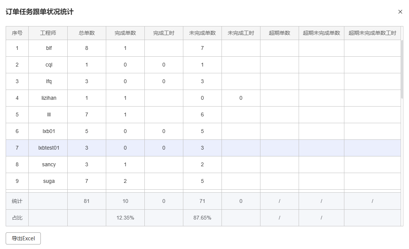The height and width of the screenshot is (249, 409).
Task: Click engineer cql in row 2
Action: (49, 65)
